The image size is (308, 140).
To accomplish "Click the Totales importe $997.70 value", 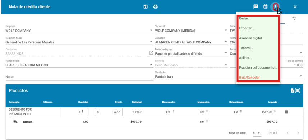I will coord(272,122).
